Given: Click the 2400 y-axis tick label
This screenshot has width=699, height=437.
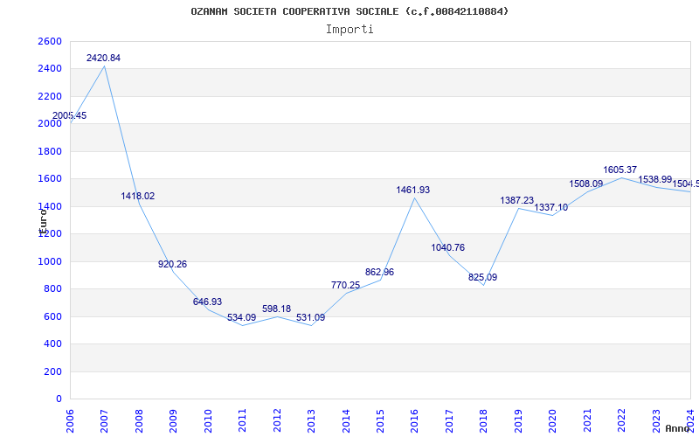Looking at the screenshot, I should (x=50, y=69).
